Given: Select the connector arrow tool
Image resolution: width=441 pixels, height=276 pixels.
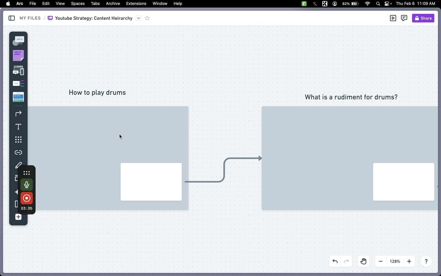Looking at the screenshot, I should point(18,113).
